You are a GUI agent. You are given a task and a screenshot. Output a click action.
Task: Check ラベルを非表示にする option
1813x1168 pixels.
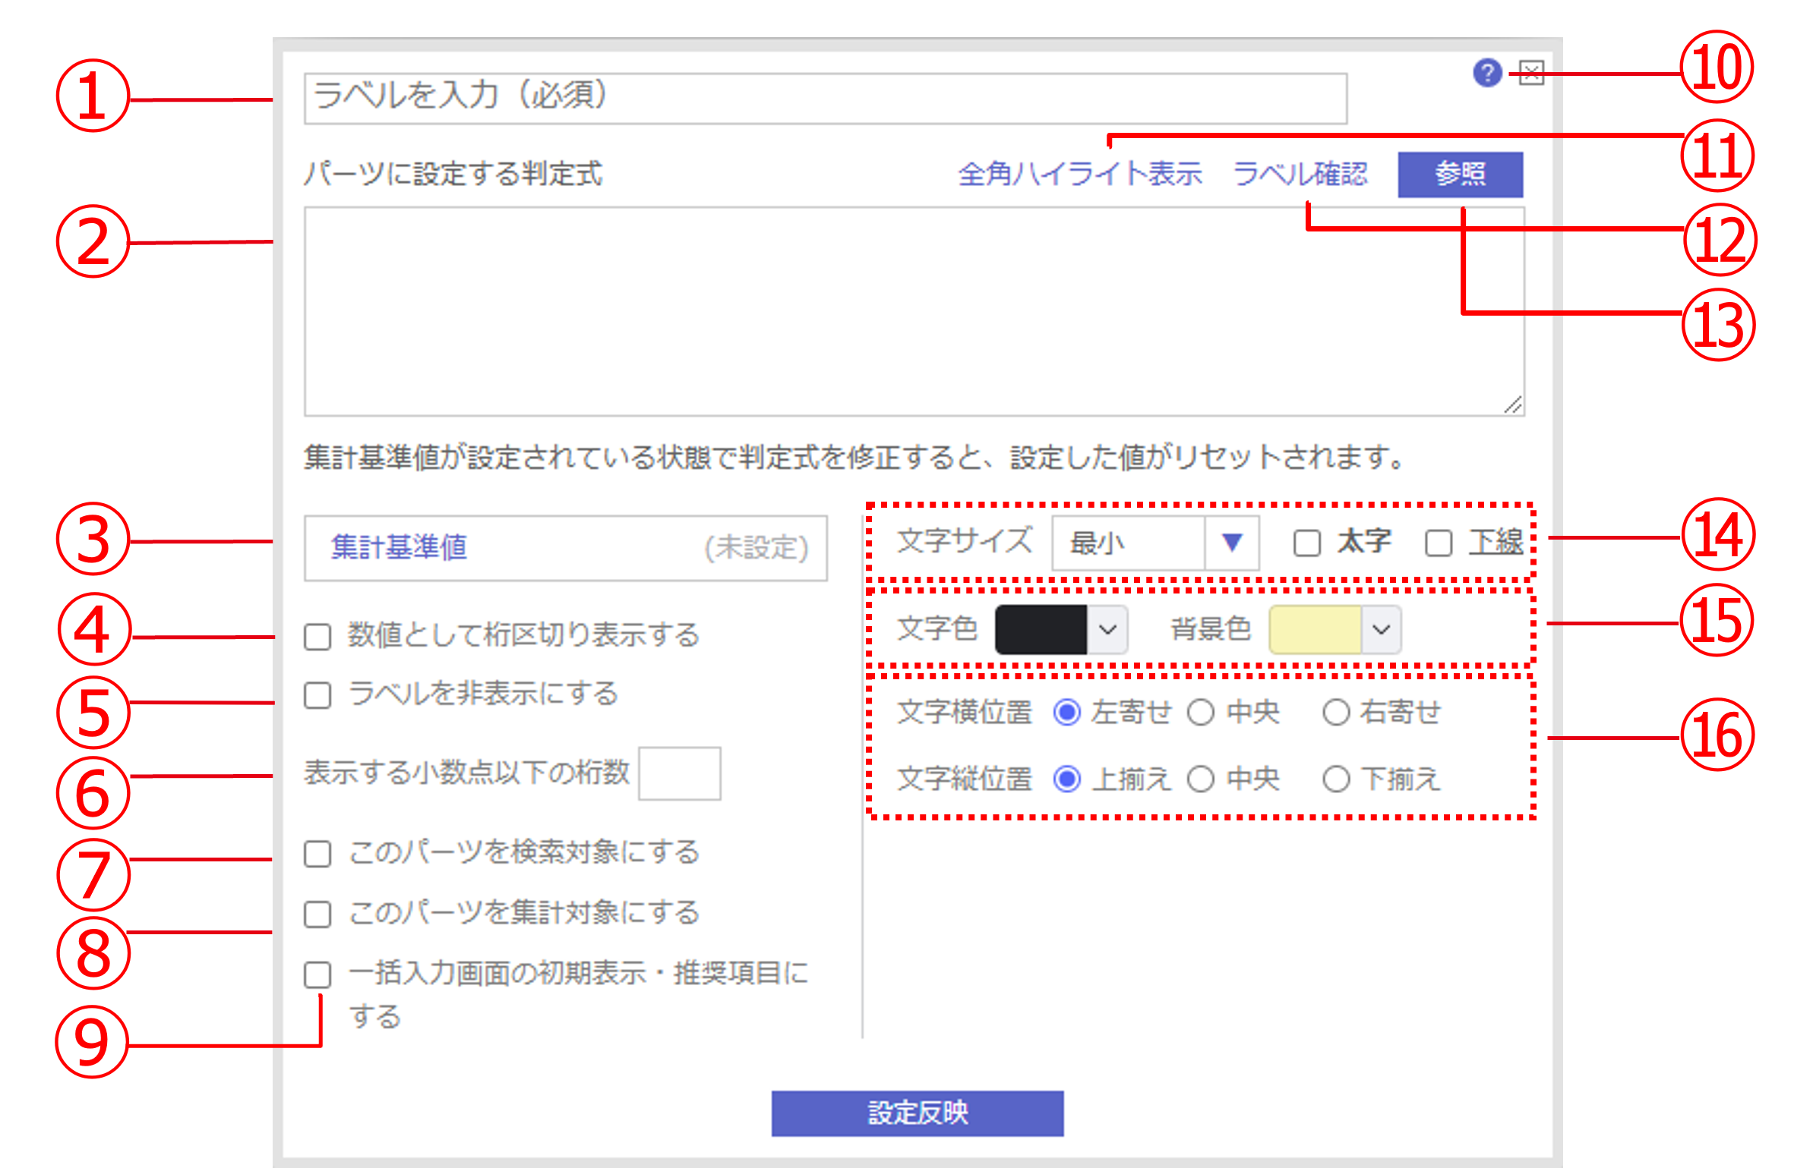(x=317, y=695)
